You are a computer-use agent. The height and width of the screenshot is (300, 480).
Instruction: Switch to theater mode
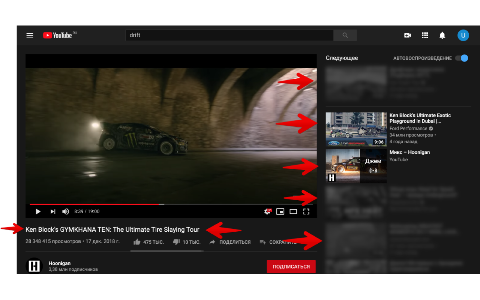click(x=293, y=211)
